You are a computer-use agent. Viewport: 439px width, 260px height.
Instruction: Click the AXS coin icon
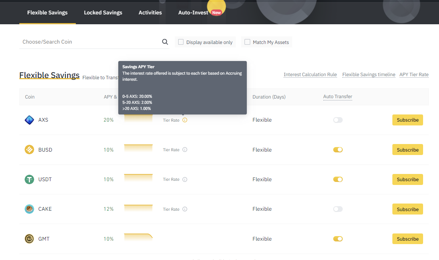click(29, 120)
